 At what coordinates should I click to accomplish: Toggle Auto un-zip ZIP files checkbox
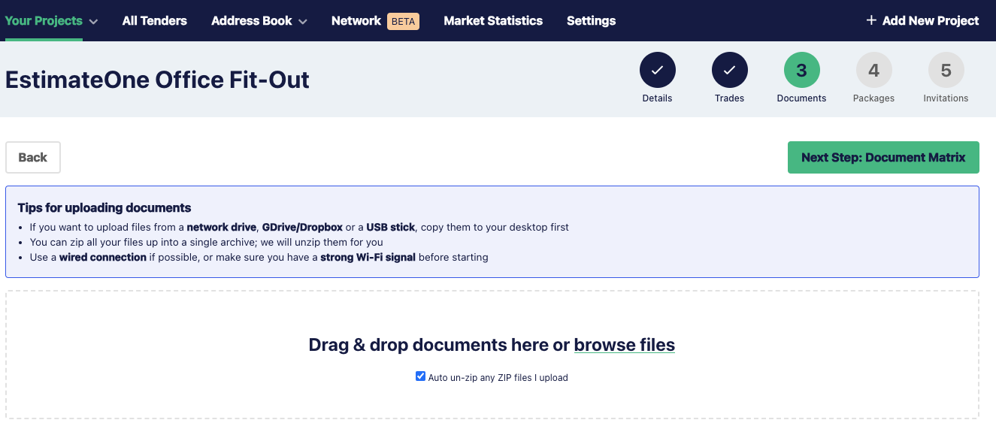tap(421, 376)
